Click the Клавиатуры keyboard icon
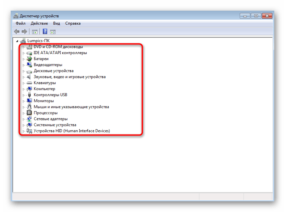The image size is (285, 212). pyautogui.click(x=29, y=83)
